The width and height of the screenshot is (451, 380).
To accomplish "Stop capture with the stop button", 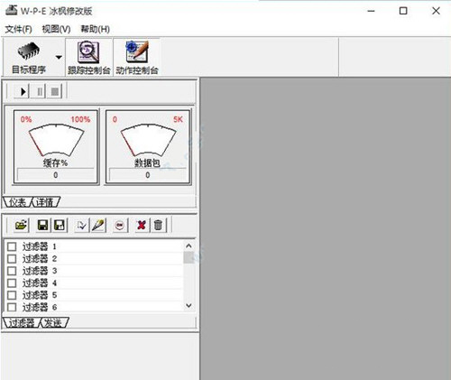I will click(55, 91).
